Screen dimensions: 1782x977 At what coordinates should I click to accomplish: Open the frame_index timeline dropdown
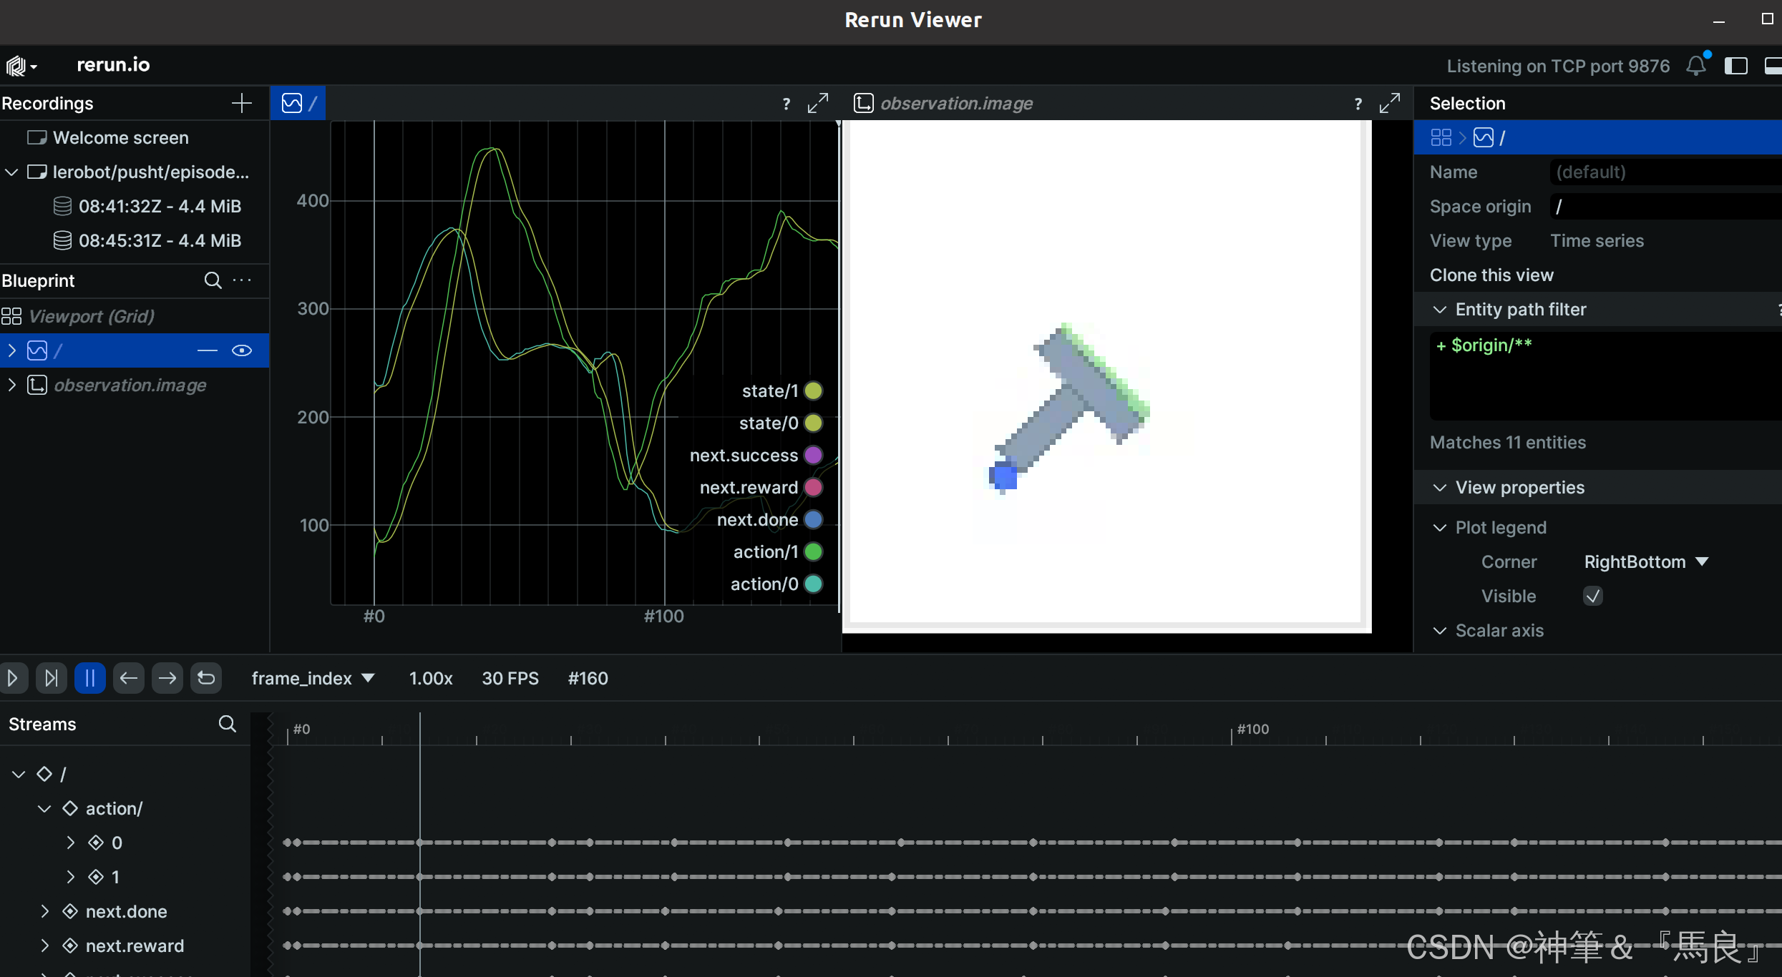313,678
